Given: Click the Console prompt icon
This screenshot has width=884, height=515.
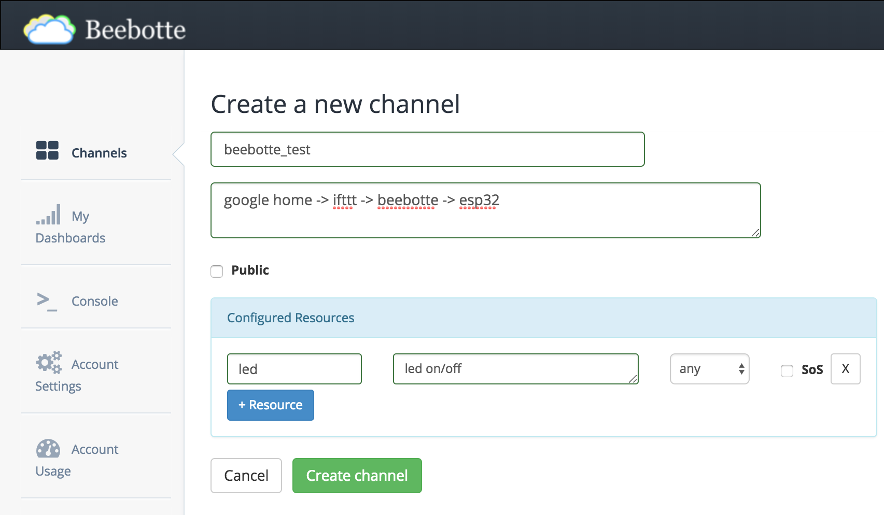Looking at the screenshot, I should point(47,302).
